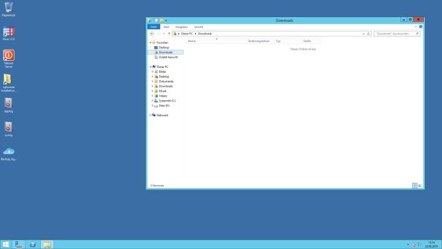Sort by the Name column header

tap(216, 41)
